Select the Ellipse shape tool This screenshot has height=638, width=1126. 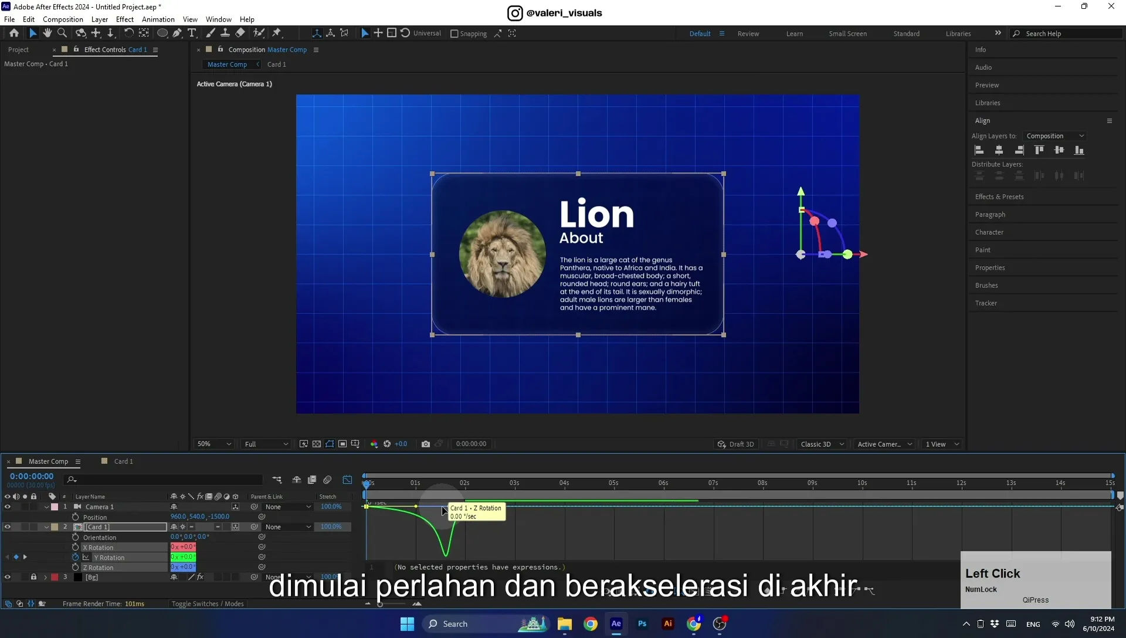(x=162, y=33)
